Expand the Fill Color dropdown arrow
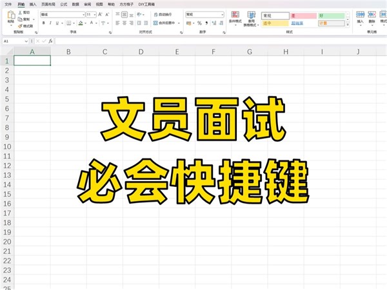 pyautogui.click(x=85, y=23)
